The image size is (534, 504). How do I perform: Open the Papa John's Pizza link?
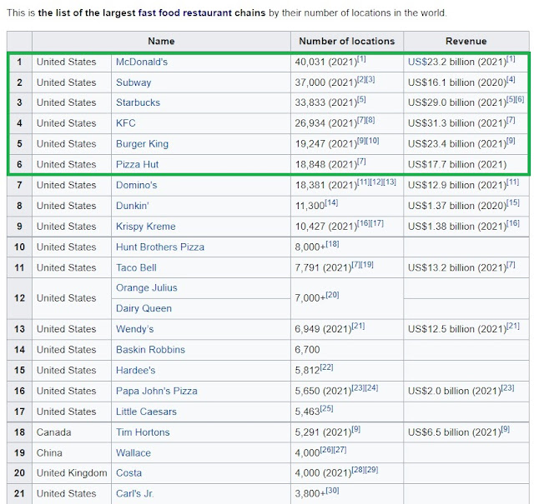[x=157, y=391]
